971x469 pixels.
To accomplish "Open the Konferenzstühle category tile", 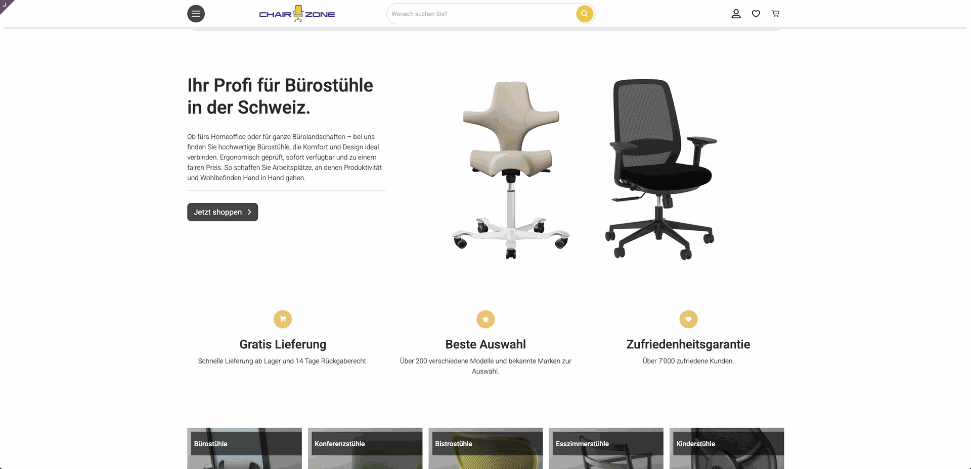I will tap(365, 448).
